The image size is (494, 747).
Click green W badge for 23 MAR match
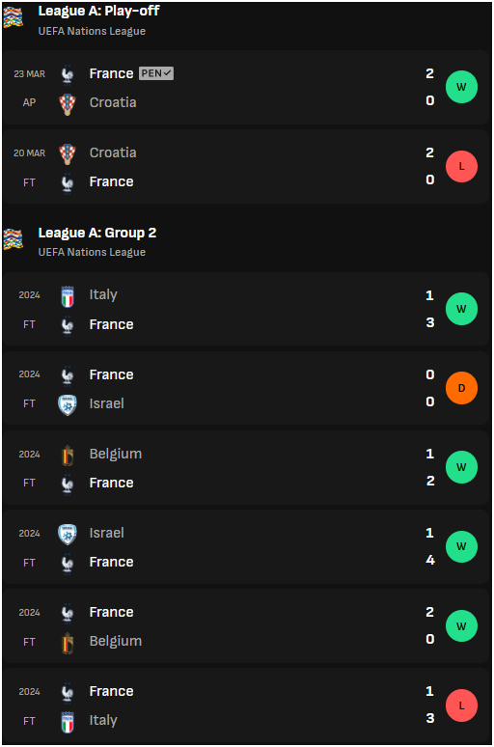pyautogui.click(x=461, y=87)
